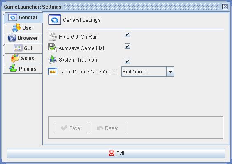232x164 pixels.
Task: Switch to the GUI settings tab
Action: [x=23, y=48]
